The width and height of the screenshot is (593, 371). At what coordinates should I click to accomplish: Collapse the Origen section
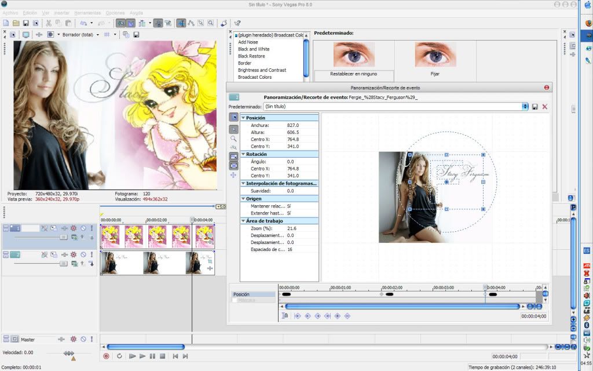(x=243, y=198)
